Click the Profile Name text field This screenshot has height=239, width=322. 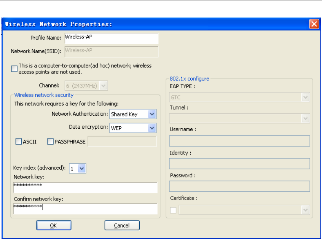(x=111, y=38)
